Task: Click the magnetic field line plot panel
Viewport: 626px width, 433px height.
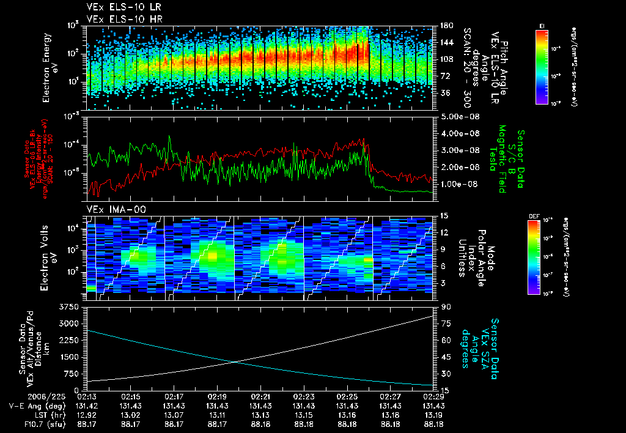Action: click(x=260, y=158)
